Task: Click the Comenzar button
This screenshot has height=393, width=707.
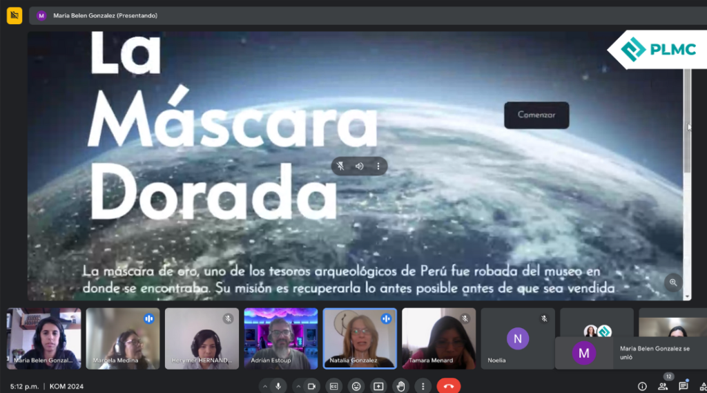Action: coord(536,115)
